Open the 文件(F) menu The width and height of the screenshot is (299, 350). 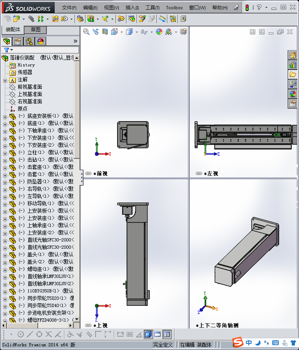pyautogui.click(x=69, y=8)
